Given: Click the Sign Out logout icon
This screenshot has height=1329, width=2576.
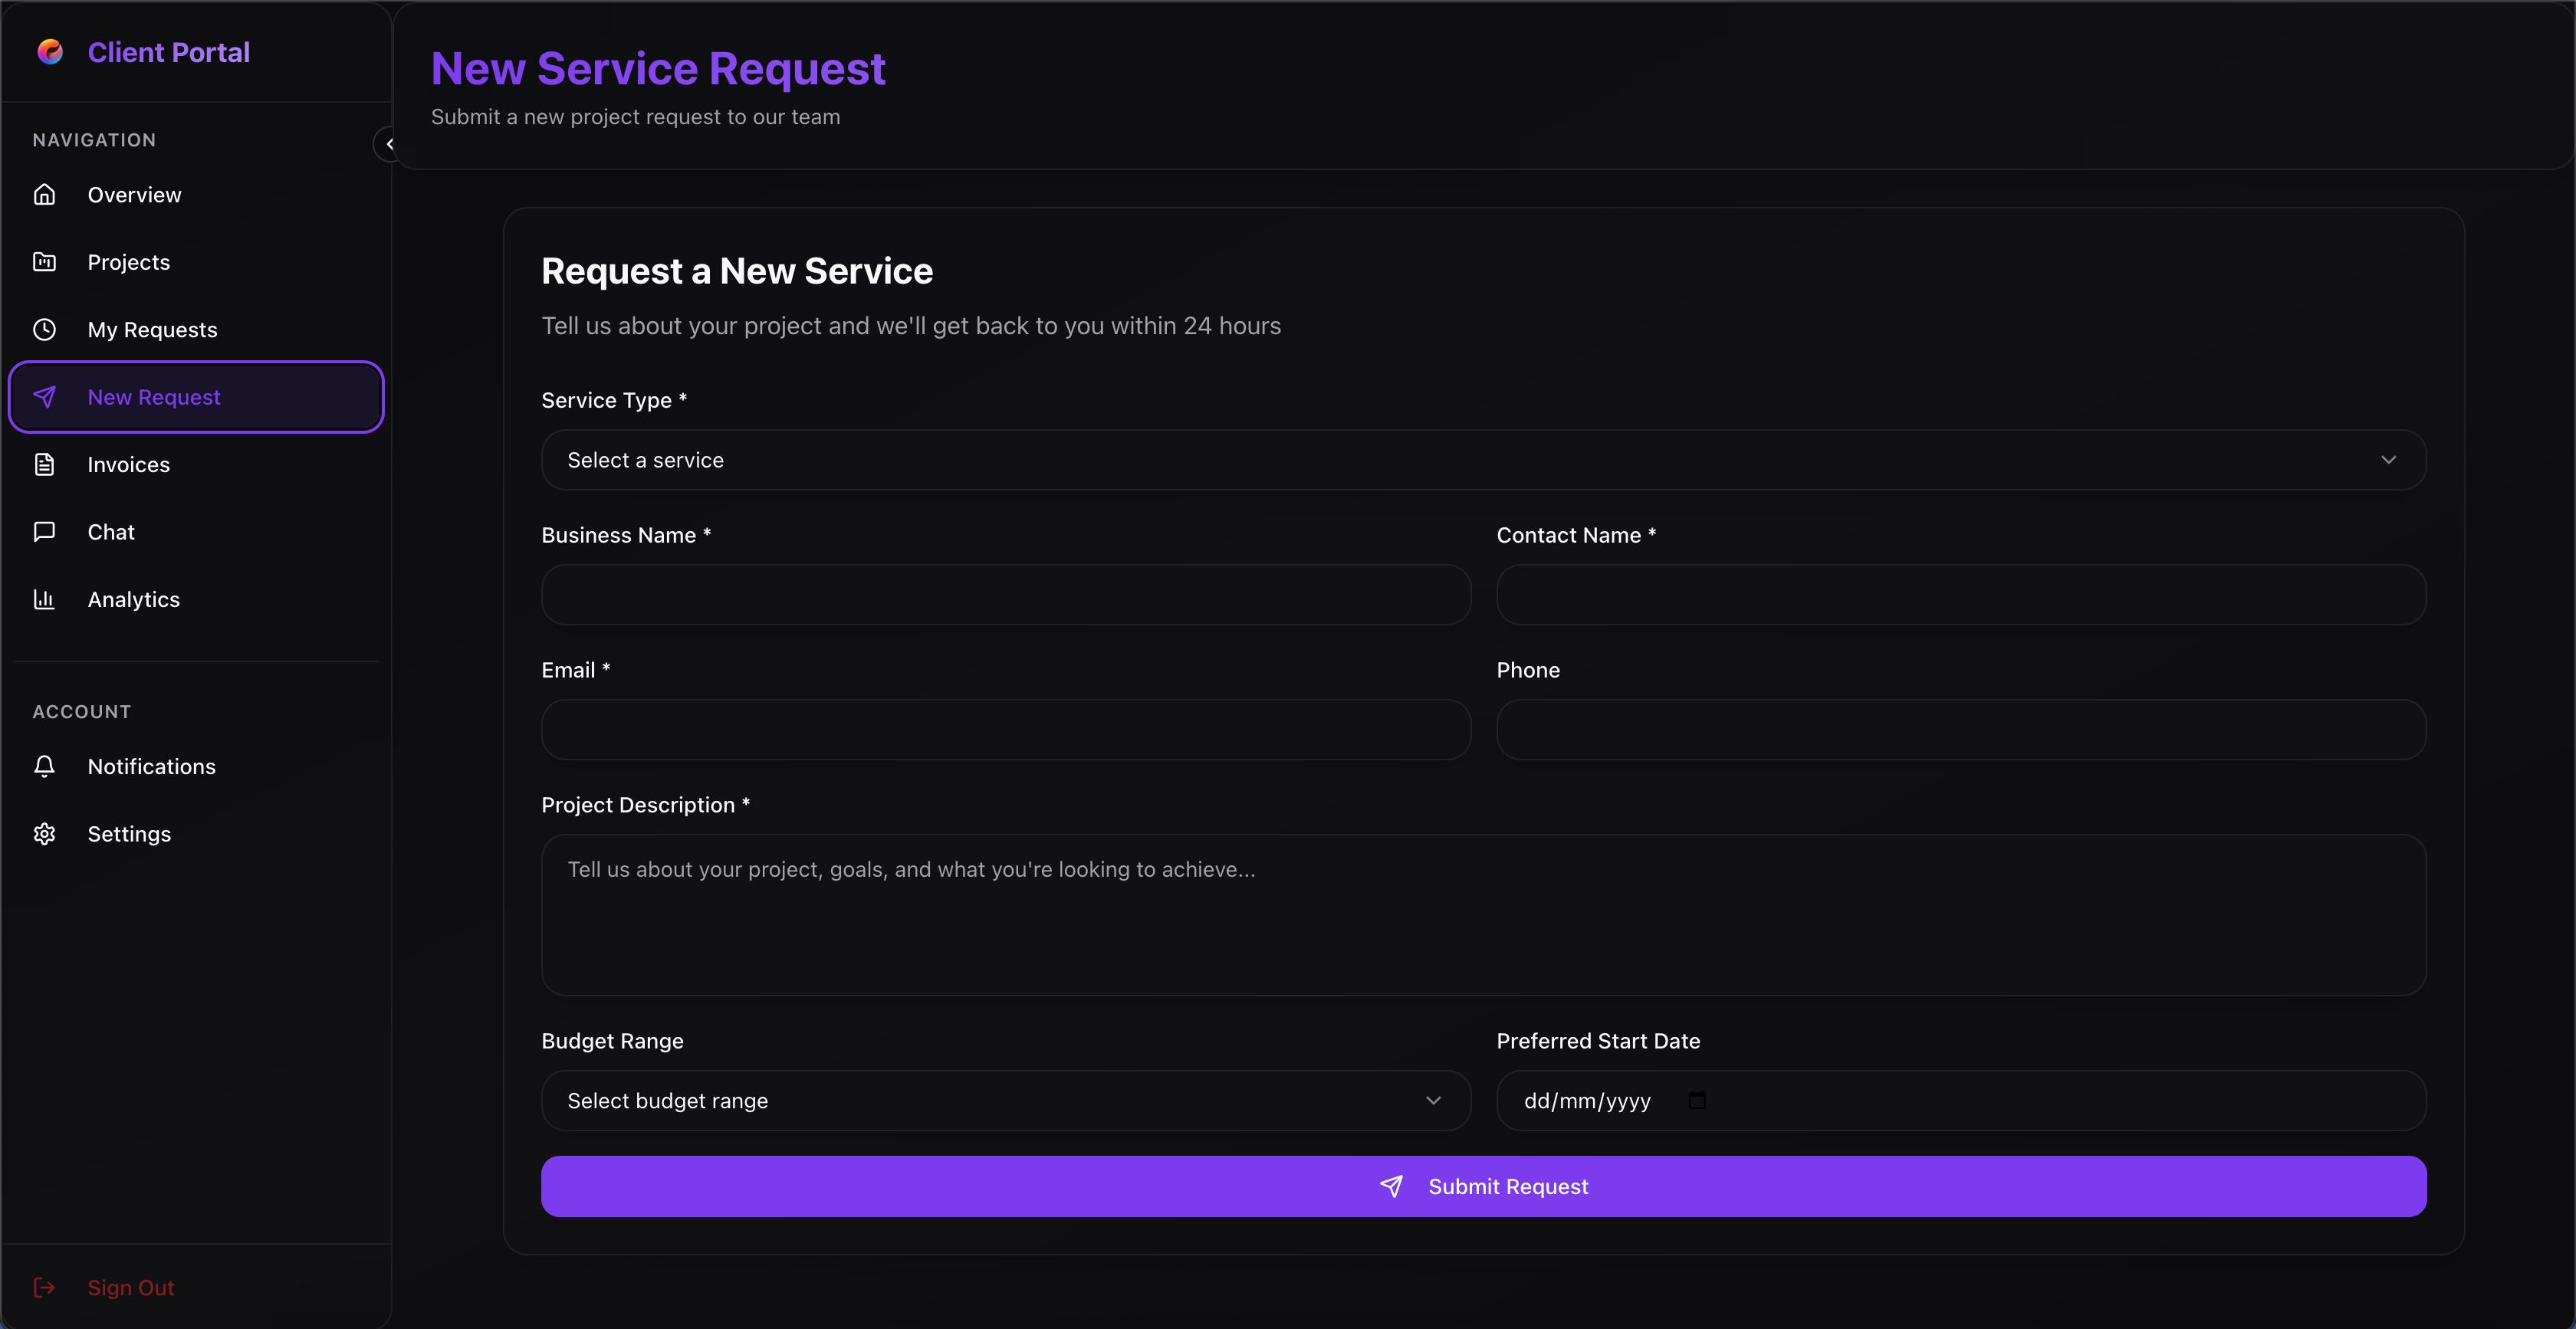Looking at the screenshot, I should [45, 1287].
